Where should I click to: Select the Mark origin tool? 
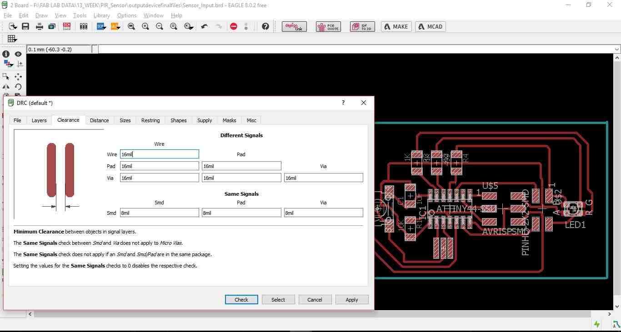pyautogui.click(x=20, y=64)
